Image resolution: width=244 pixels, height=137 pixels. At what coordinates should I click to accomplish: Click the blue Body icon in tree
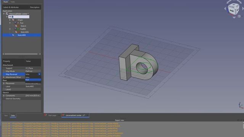tap(13, 17)
